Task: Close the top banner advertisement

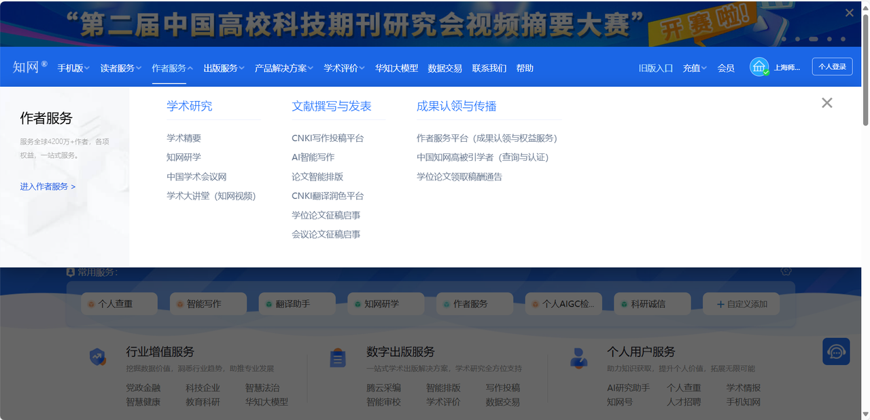Action: tap(849, 13)
